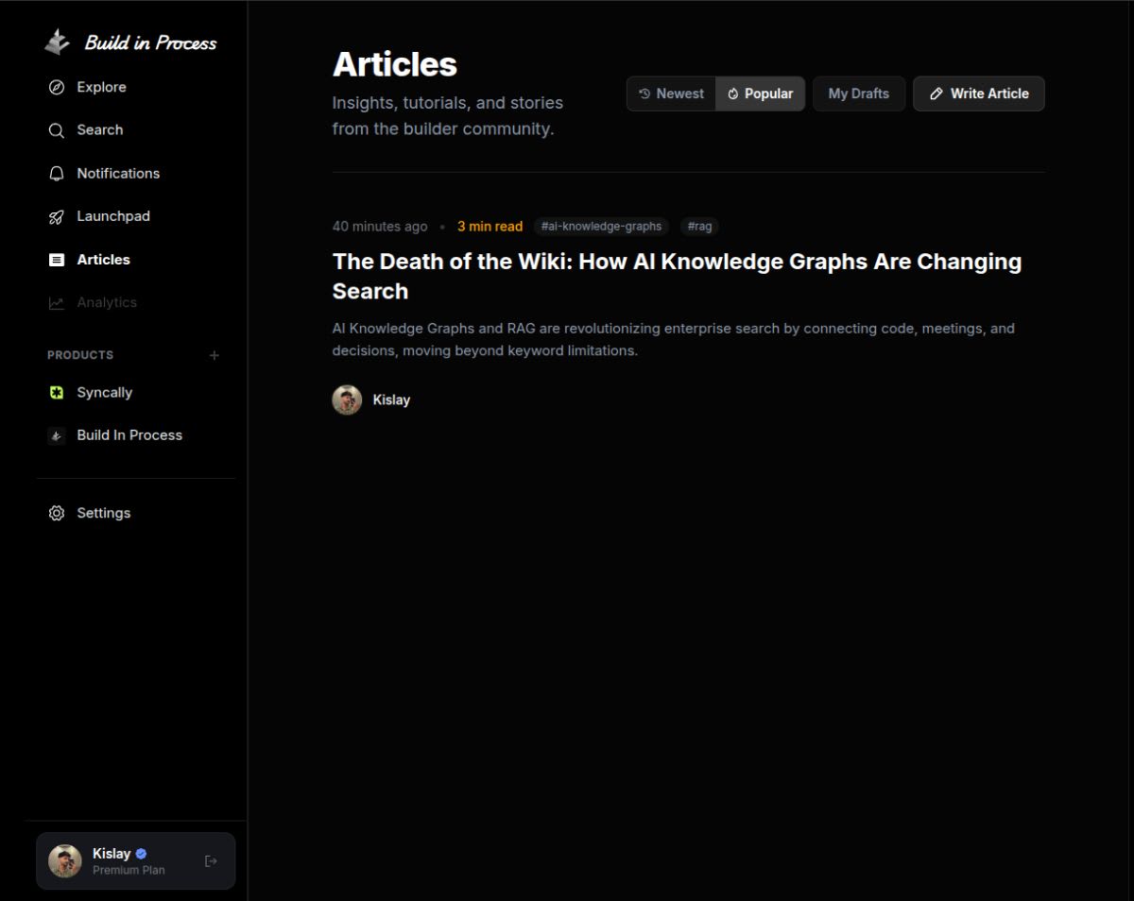Open the Explore section
The image size is (1134, 901).
click(100, 87)
